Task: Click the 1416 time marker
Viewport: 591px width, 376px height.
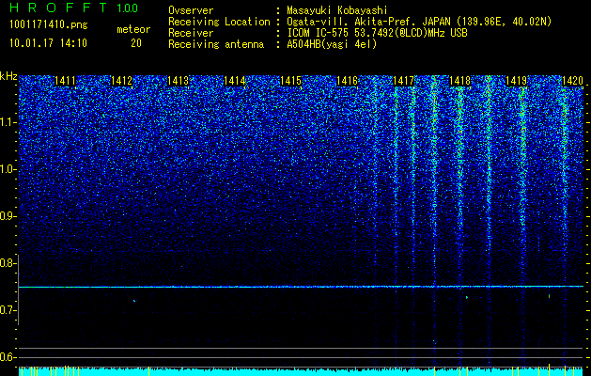Action: 347,81
